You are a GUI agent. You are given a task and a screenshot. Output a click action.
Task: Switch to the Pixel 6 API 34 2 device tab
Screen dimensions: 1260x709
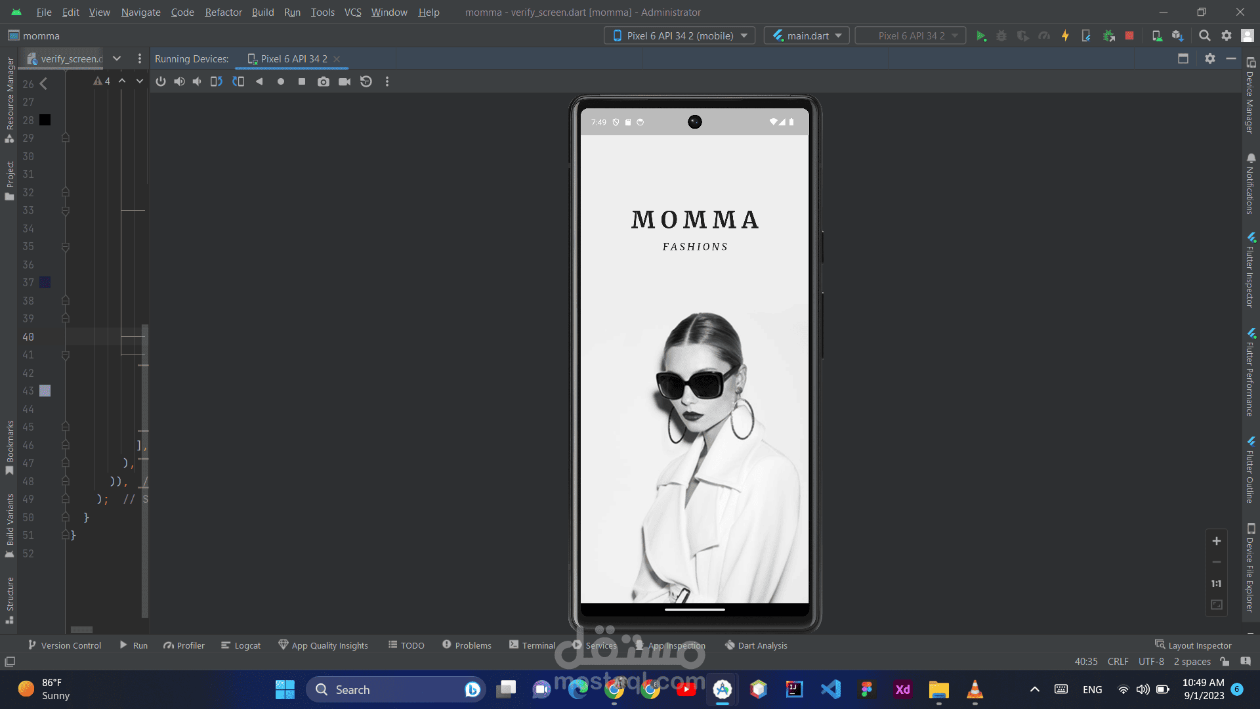click(293, 58)
